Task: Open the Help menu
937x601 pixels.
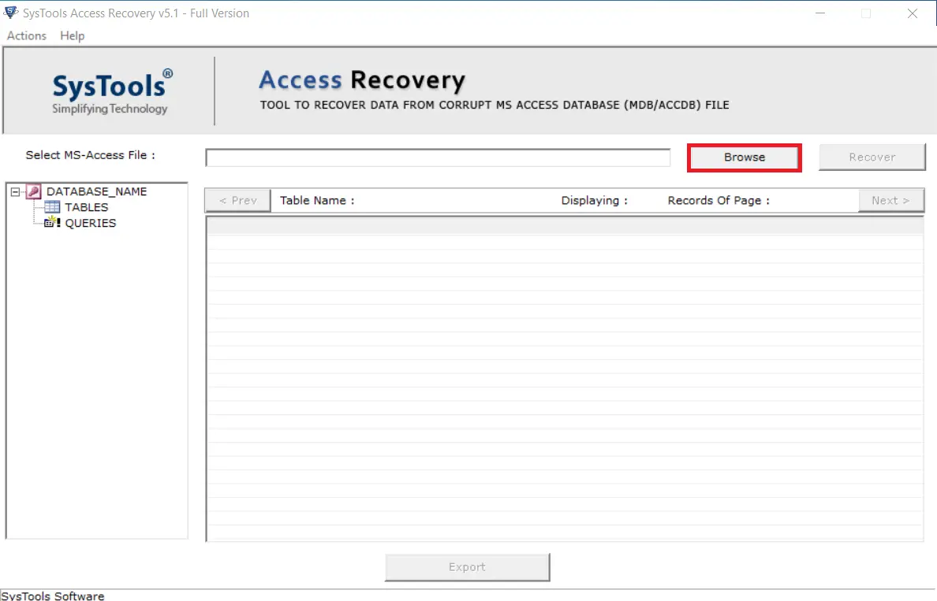Action: [x=73, y=35]
